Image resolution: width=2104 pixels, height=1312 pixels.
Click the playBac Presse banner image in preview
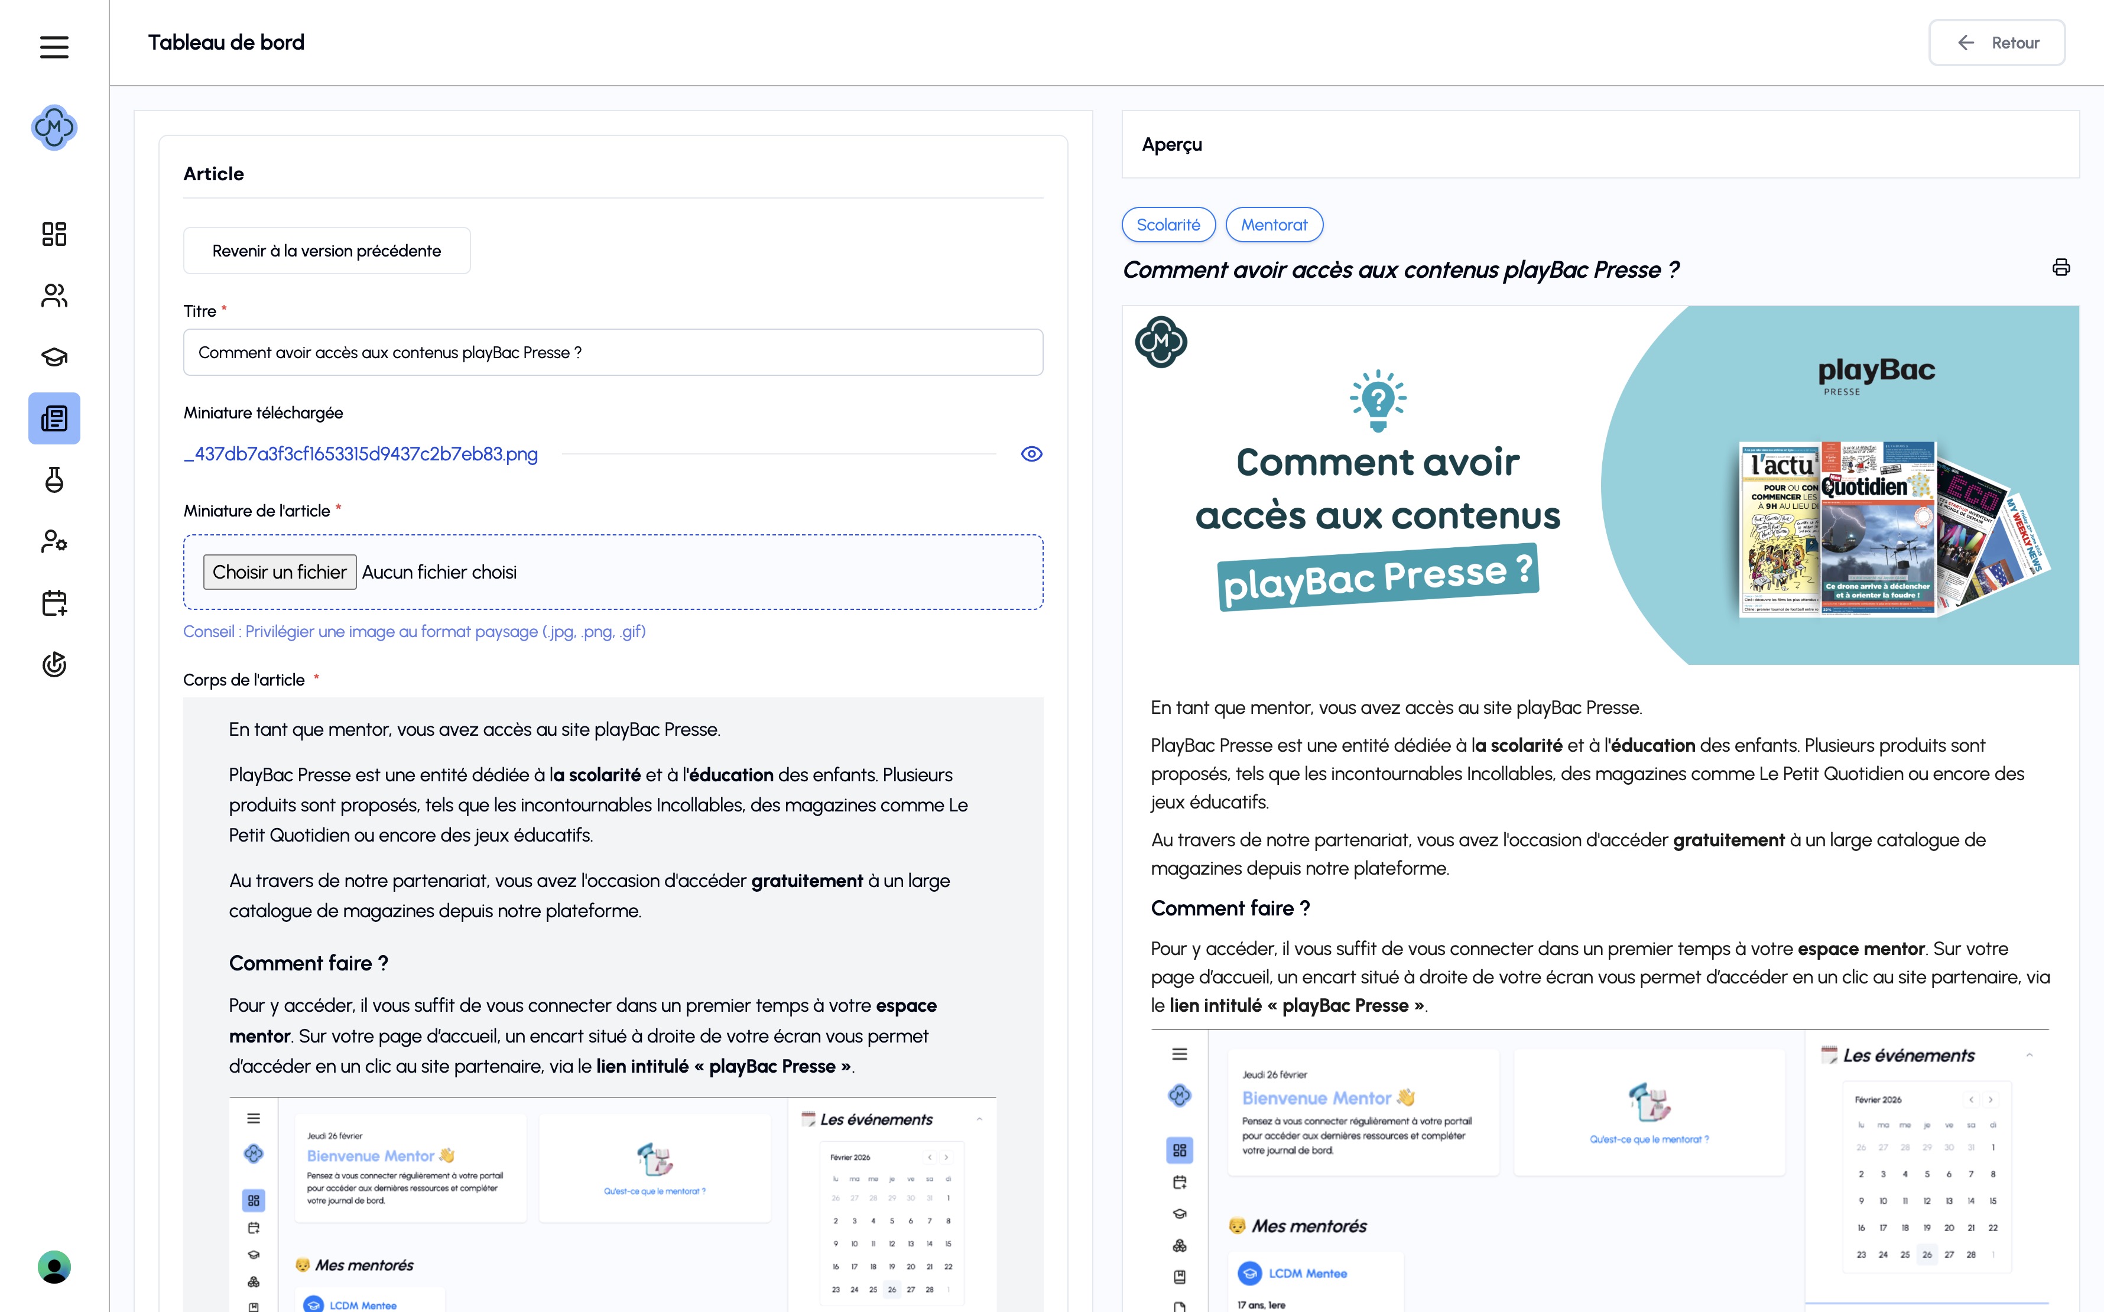1600,485
